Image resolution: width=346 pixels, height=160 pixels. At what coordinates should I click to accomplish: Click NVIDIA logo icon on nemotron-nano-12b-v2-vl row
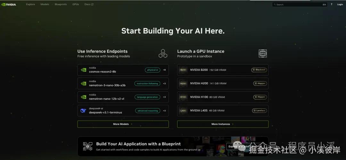83,97
